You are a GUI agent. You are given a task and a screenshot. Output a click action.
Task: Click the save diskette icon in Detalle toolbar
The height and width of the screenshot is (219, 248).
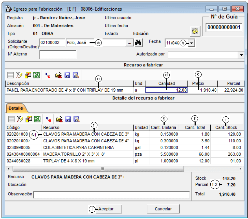68,119
